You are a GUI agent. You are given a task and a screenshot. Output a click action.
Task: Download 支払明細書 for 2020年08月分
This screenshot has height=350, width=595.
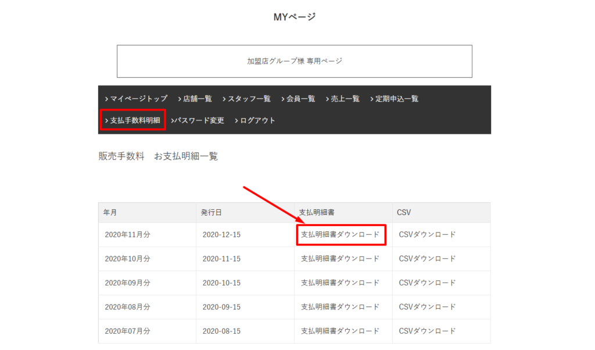click(340, 306)
